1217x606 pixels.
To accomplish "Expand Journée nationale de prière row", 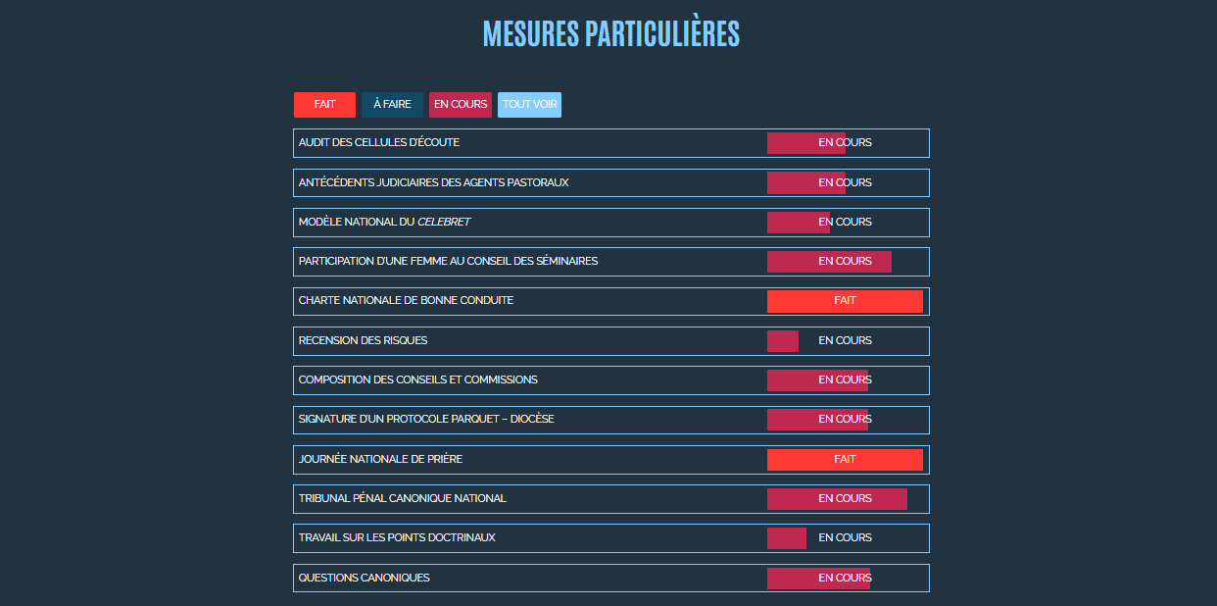I will point(380,460).
